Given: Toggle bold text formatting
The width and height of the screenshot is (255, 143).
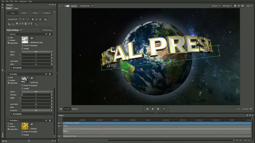Looking at the screenshot, I should pyautogui.click(x=33, y=19).
